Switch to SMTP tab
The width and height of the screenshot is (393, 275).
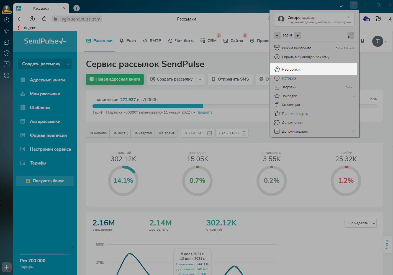click(152, 41)
